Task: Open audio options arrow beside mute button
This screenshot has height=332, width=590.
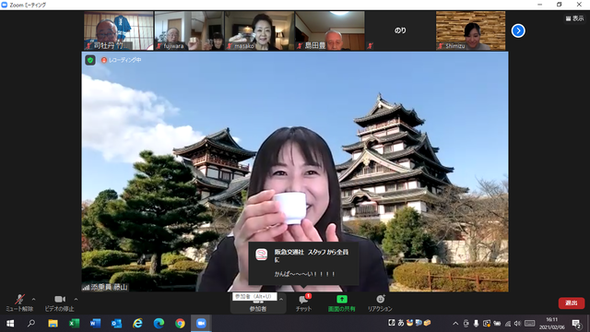Action: click(x=34, y=299)
